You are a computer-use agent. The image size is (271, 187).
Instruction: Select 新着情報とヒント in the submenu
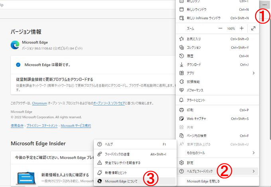coord(135,173)
